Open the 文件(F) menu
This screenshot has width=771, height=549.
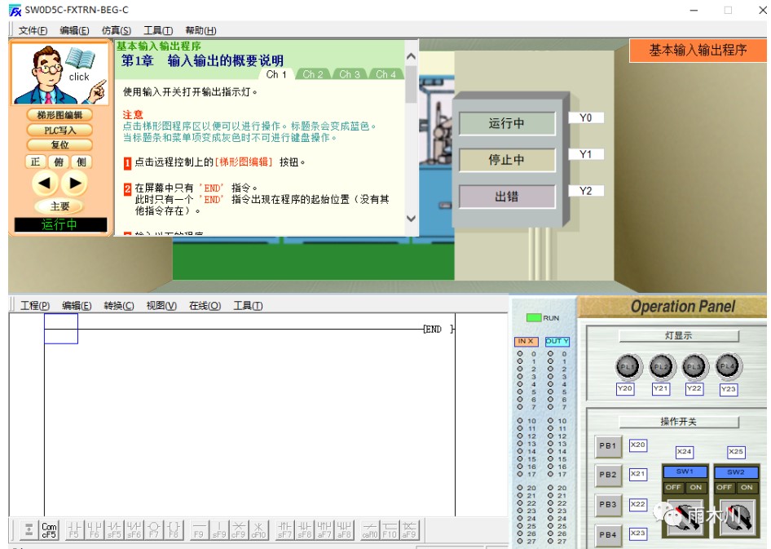33,30
